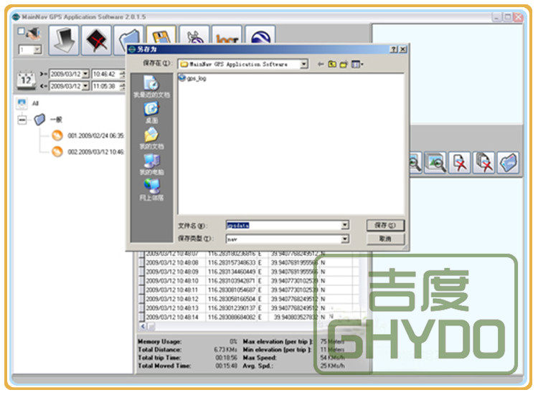Click the Cancel (取消) button
The image size is (538, 395).
coord(385,239)
